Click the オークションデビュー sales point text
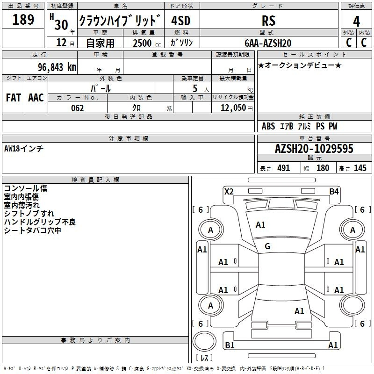Screen dimensions: 374x374 coord(300,65)
